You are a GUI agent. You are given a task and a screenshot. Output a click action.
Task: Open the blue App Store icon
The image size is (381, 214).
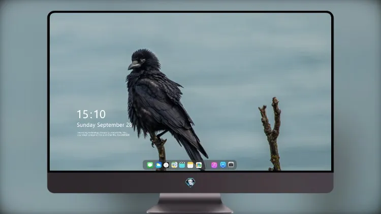tap(223, 165)
